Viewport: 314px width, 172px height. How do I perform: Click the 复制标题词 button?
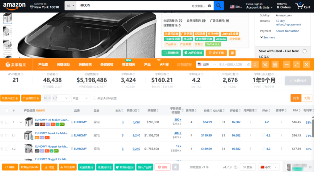[124, 167]
